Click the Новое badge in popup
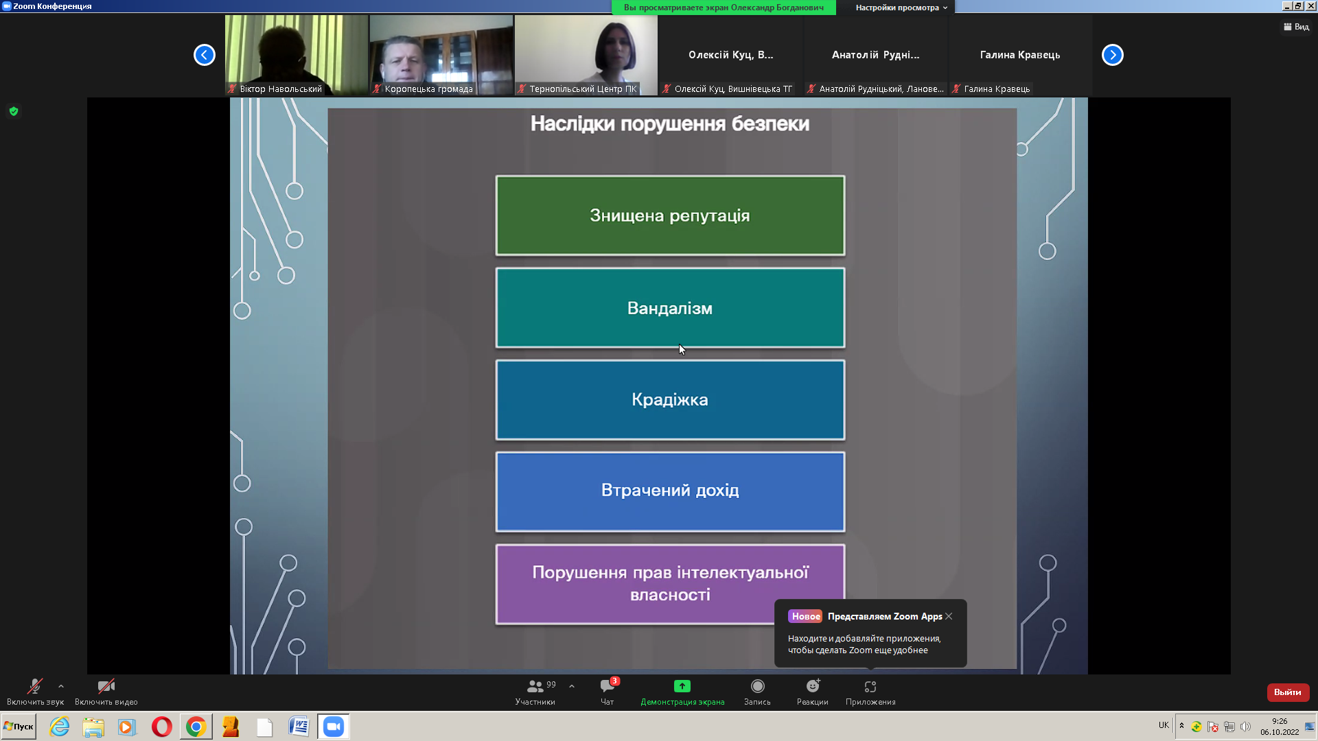 click(x=805, y=616)
